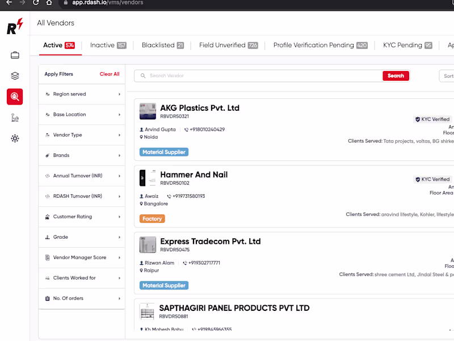Open Profile Verification Pending tab
The width and height of the screenshot is (454, 341).
[321, 45]
